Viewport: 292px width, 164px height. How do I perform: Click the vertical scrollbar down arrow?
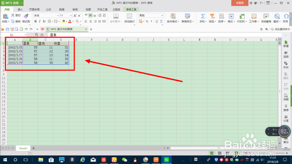[279, 143]
